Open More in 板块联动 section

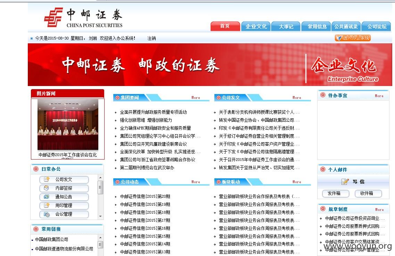click(297, 182)
